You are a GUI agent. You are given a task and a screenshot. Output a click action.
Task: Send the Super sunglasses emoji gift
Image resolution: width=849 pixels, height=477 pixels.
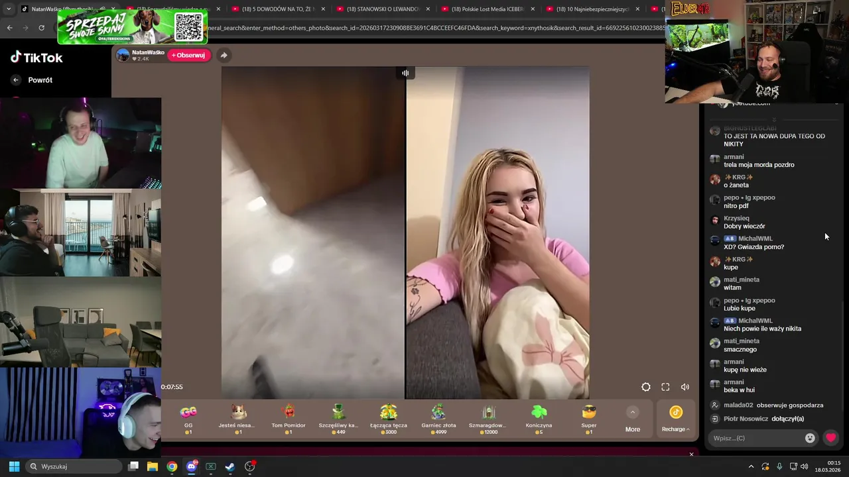pos(589,419)
